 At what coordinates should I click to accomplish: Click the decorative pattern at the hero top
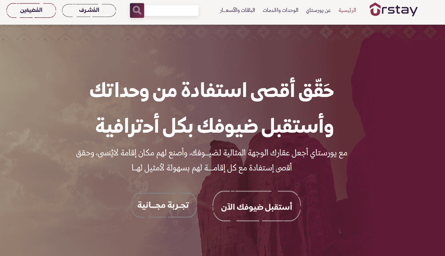point(222,33)
